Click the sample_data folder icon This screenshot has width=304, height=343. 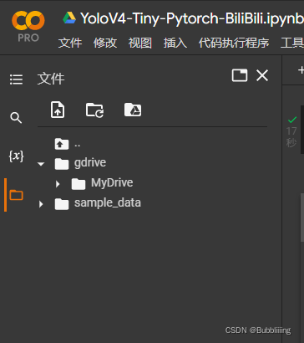(62, 204)
